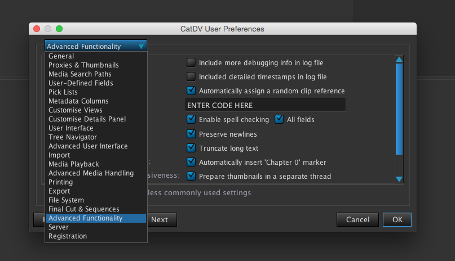Select 'General' from the preferences list
Screen dimensions: 455x261
(x=61, y=56)
